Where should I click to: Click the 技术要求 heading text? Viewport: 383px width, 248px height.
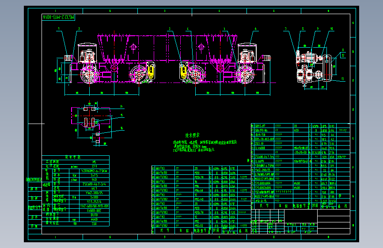pyautogui.click(x=192, y=135)
